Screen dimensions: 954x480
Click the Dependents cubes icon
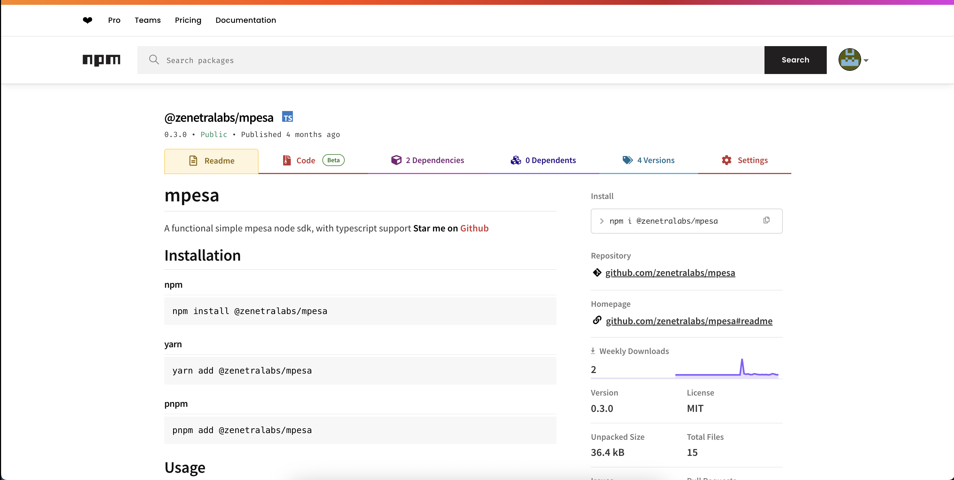[516, 160]
